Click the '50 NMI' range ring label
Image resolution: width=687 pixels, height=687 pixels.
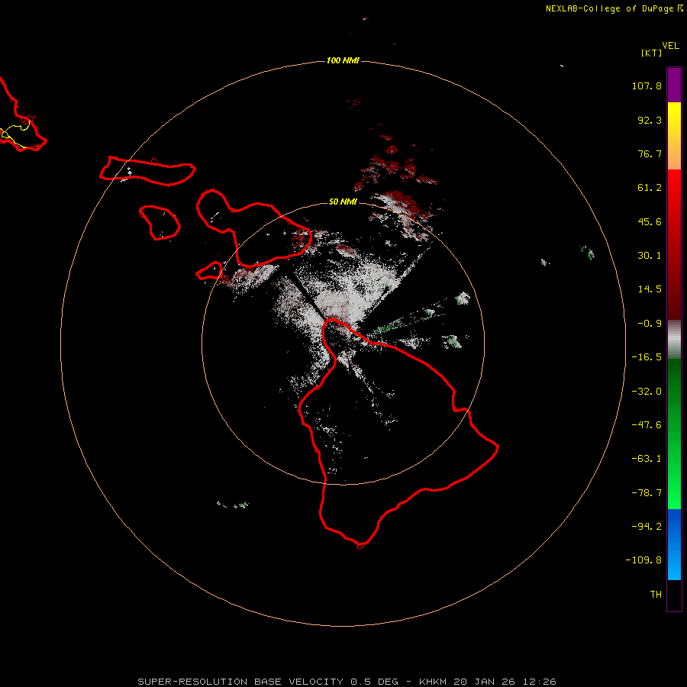click(x=343, y=202)
